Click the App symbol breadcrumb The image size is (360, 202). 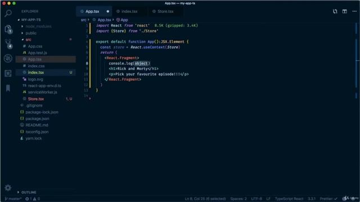[124, 20]
